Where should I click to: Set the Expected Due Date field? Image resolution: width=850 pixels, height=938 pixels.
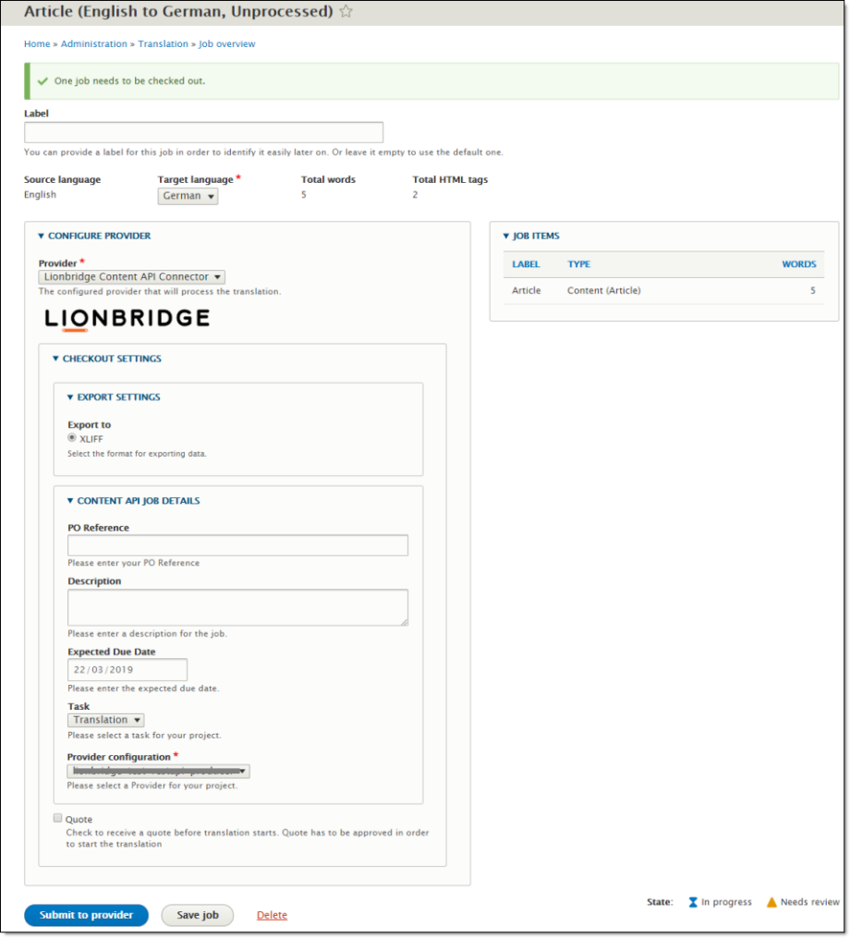(x=127, y=670)
